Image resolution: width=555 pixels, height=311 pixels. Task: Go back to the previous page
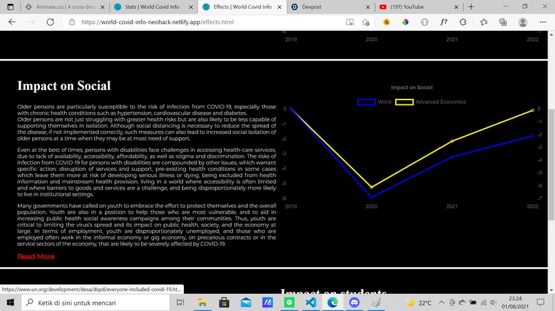click(12, 22)
